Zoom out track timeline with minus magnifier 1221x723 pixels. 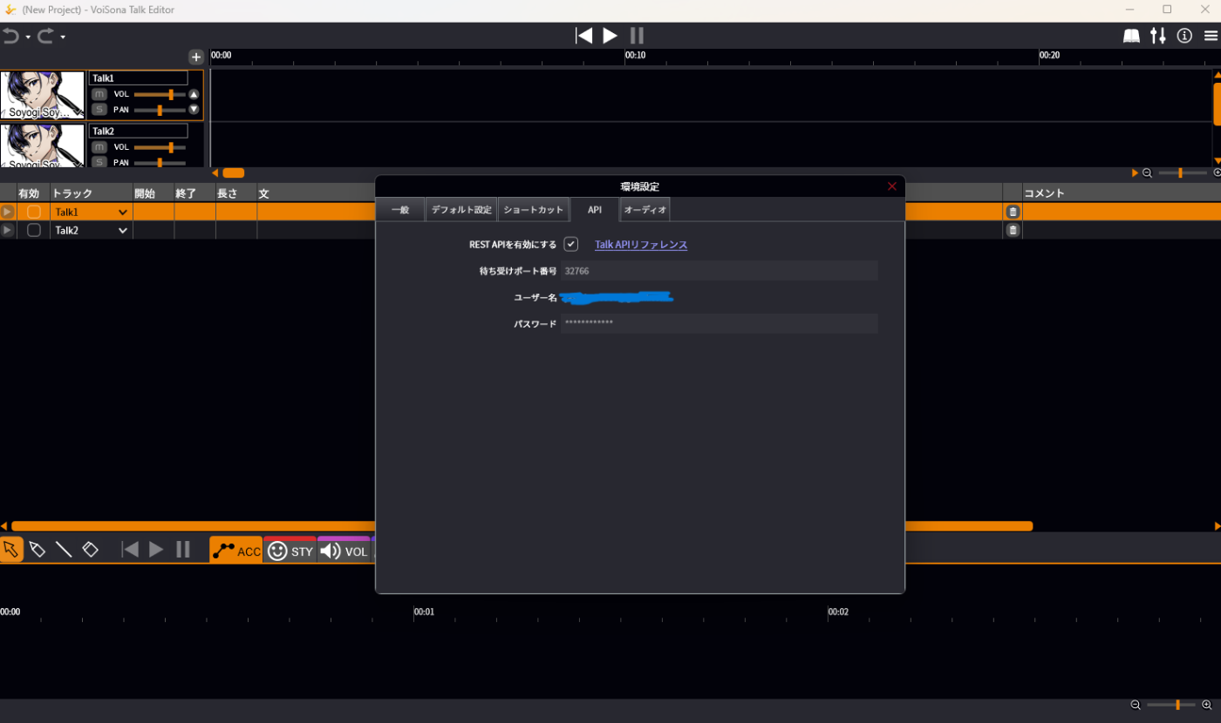click(1148, 173)
